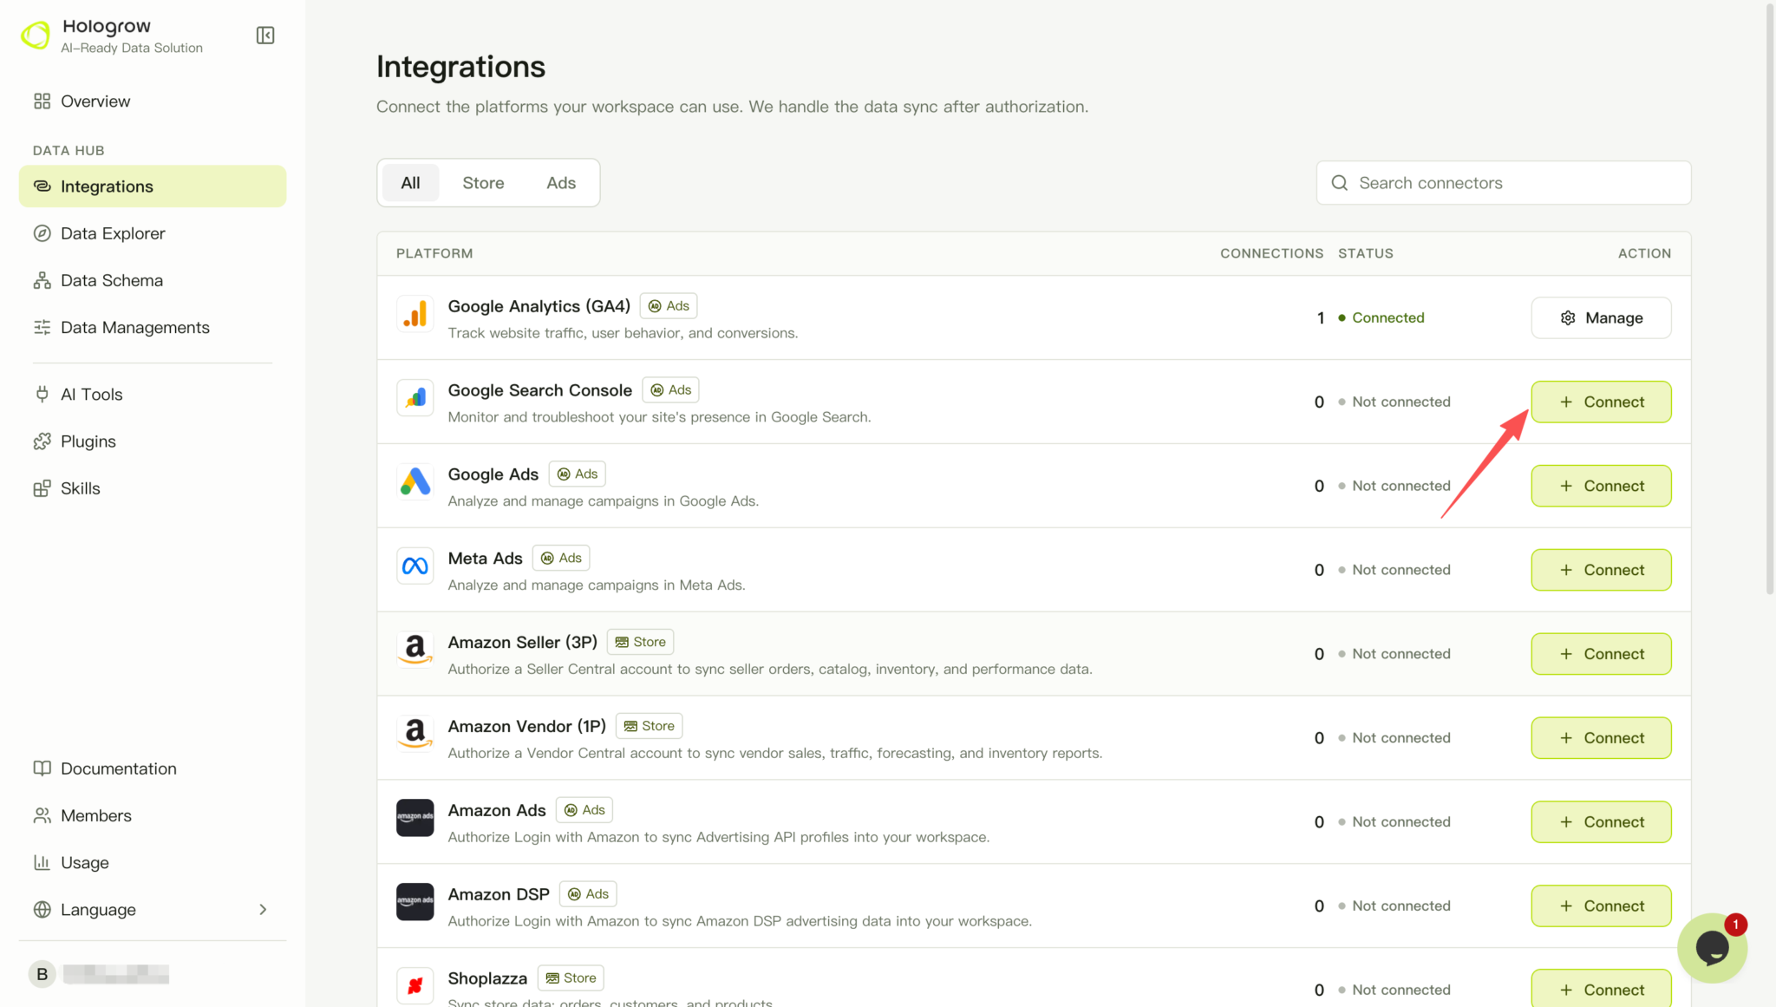Open Data Explorer from sidebar
This screenshot has height=1007, width=1776.
click(153, 233)
